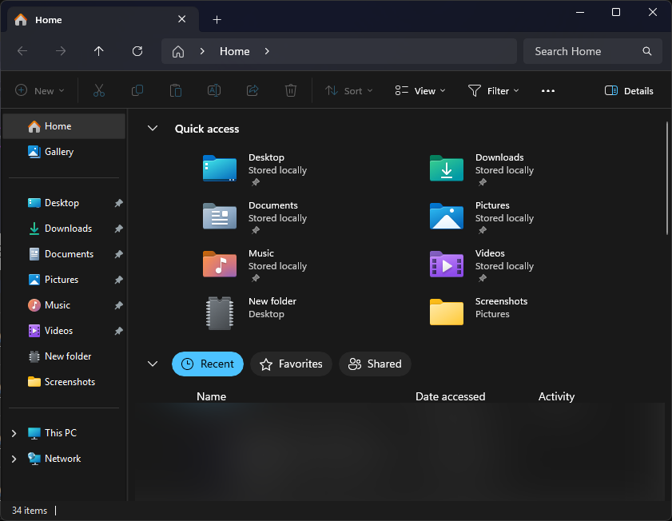672x521 pixels.
Task: Click the Rename icon in toolbar
Action: (x=214, y=90)
